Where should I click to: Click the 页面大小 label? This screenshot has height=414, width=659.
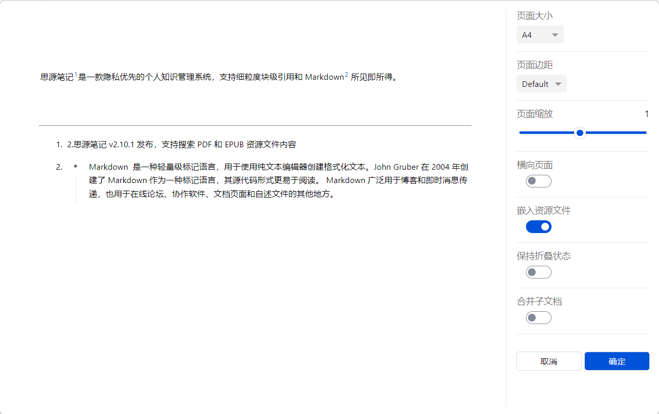coord(535,16)
